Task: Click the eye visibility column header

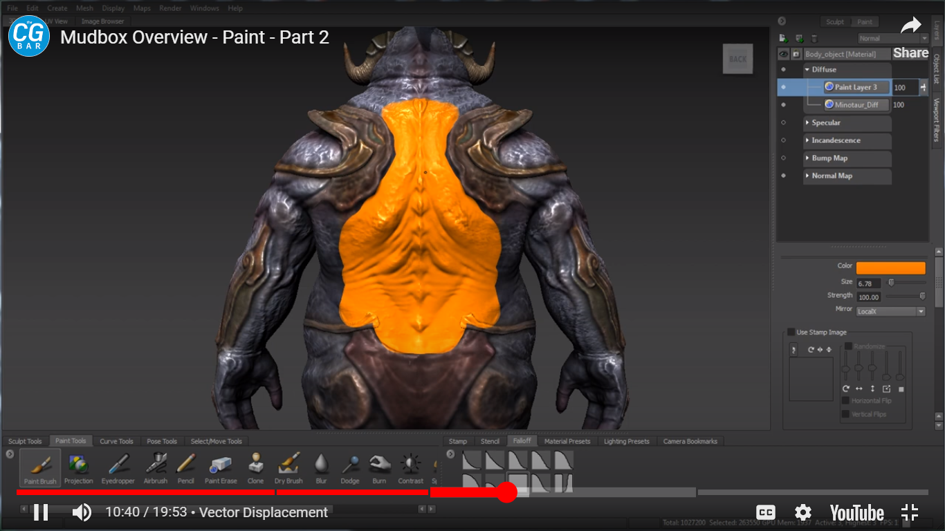Action: pos(783,54)
